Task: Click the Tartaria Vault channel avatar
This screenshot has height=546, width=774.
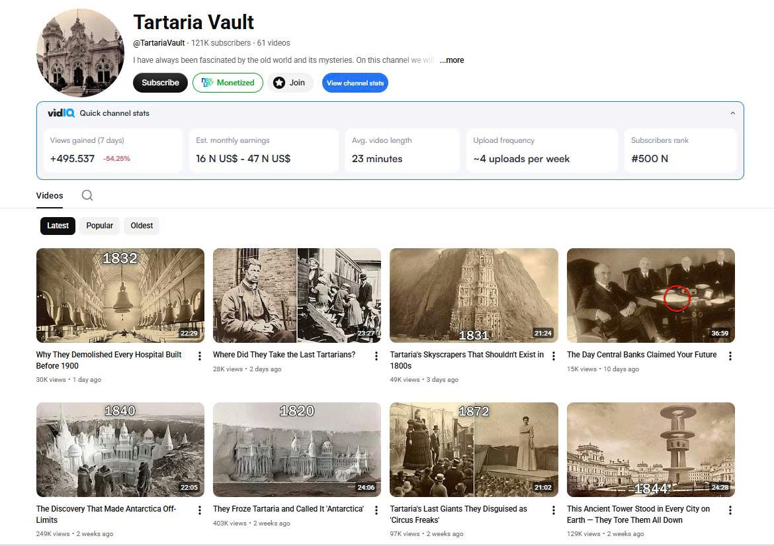Action: tap(80, 53)
